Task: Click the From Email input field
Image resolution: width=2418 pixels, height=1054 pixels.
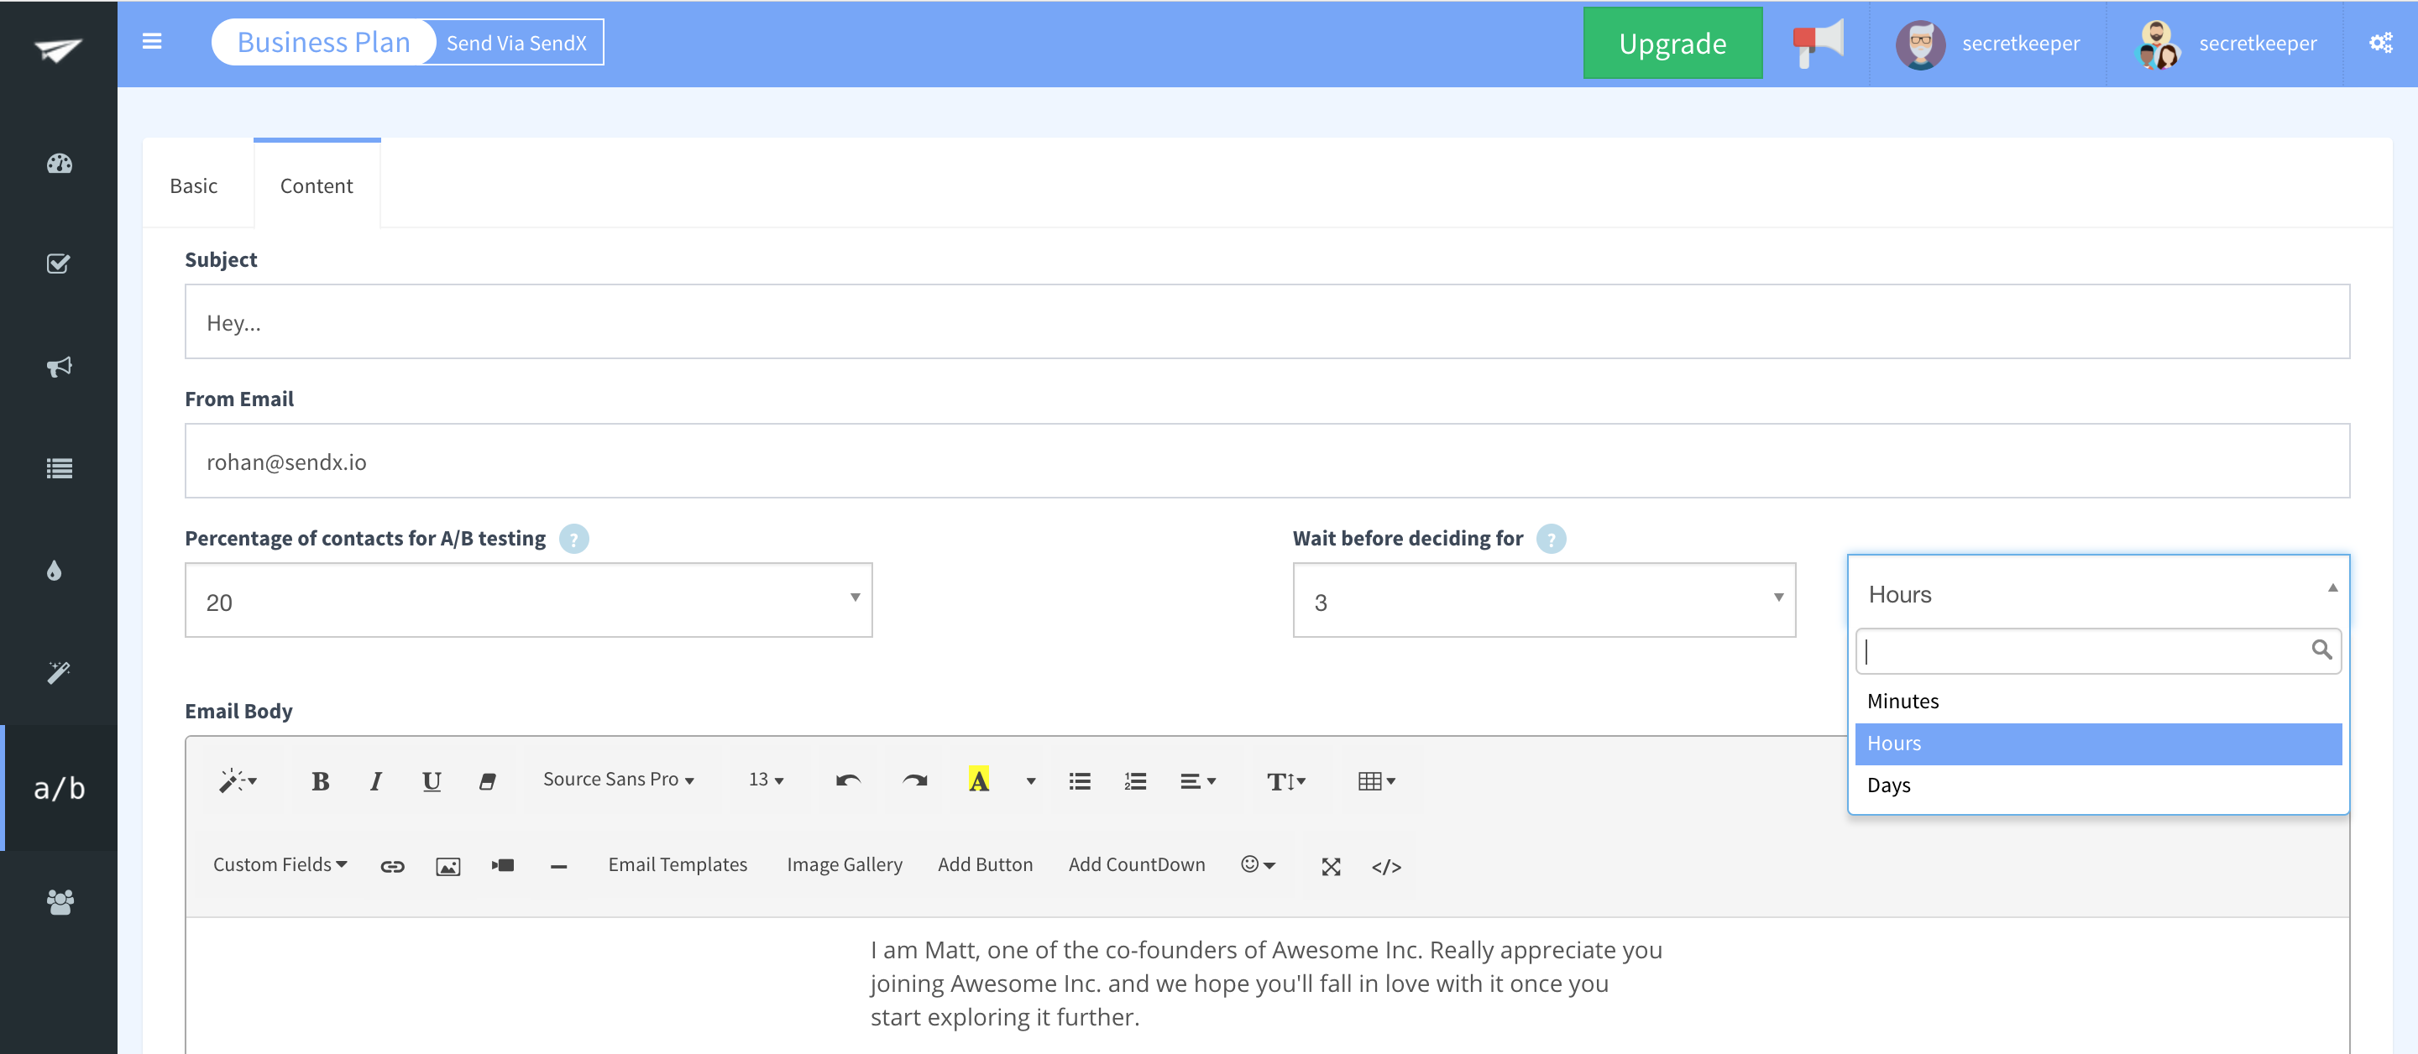Action: 1267,461
